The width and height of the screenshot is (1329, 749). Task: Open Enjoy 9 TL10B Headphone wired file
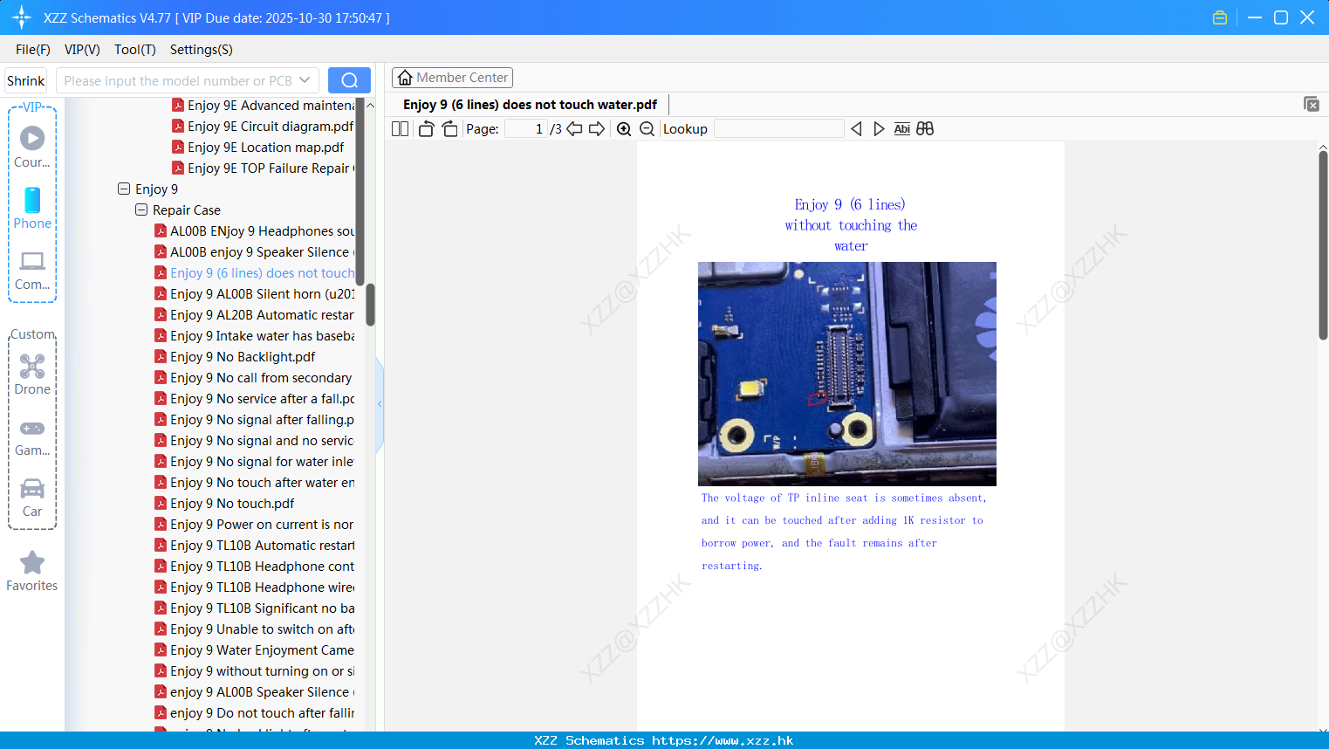pyautogui.click(x=254, y=587)
